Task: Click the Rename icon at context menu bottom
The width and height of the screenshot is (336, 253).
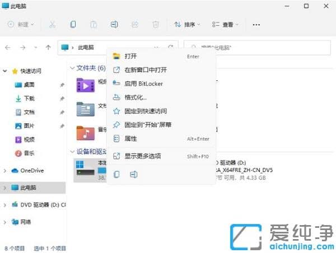Action: click(133, 174)
